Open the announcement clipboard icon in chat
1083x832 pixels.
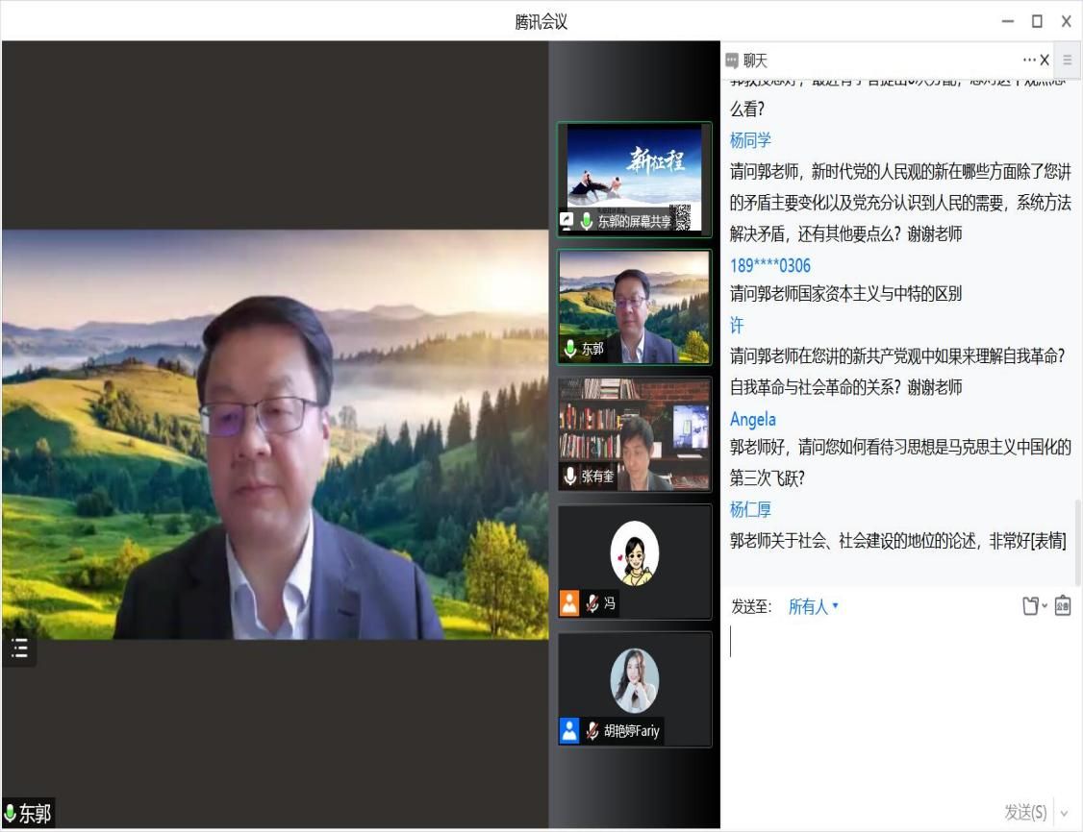click(x=1063, y=606)
